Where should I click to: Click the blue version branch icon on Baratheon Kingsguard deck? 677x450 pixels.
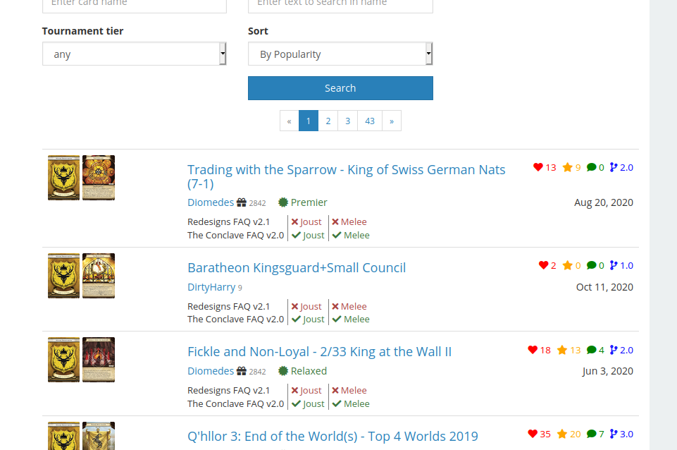pyautogui.click(x=614, y=265)
